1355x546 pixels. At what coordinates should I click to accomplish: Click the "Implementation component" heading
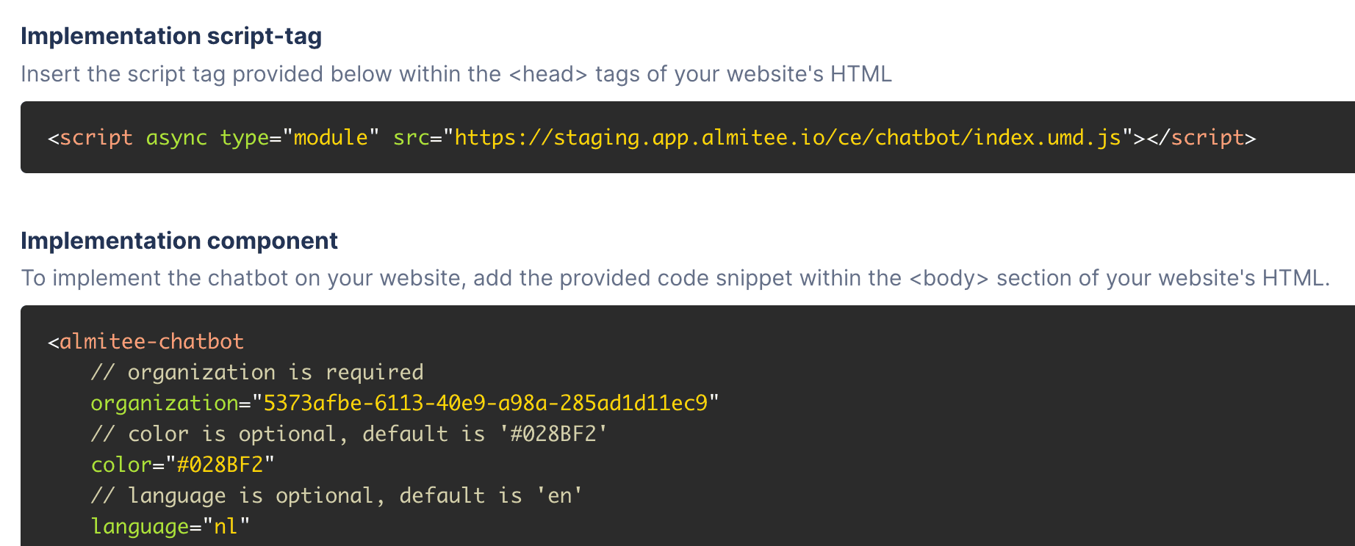point(179,241)
